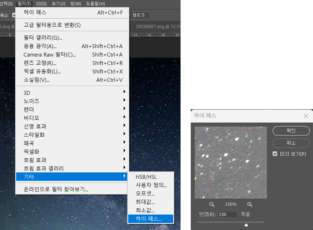Select 하이 패스... in the submenu
Screen dimensions: 313x230
(x=151, y=219)
